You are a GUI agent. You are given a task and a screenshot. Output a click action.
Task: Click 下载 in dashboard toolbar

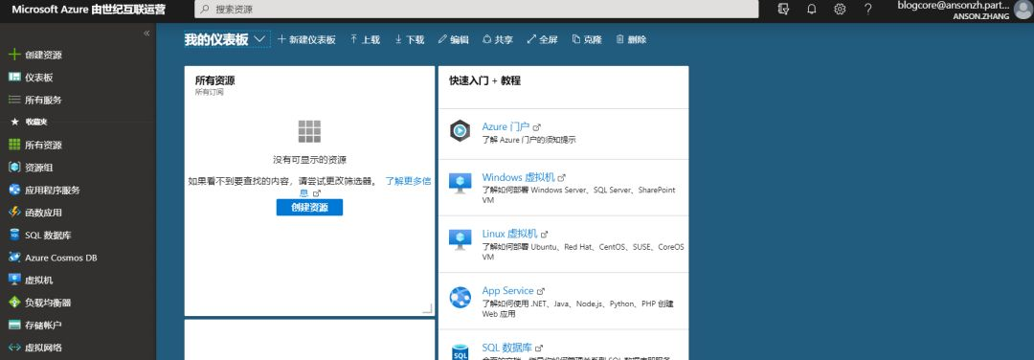[409, 39]
